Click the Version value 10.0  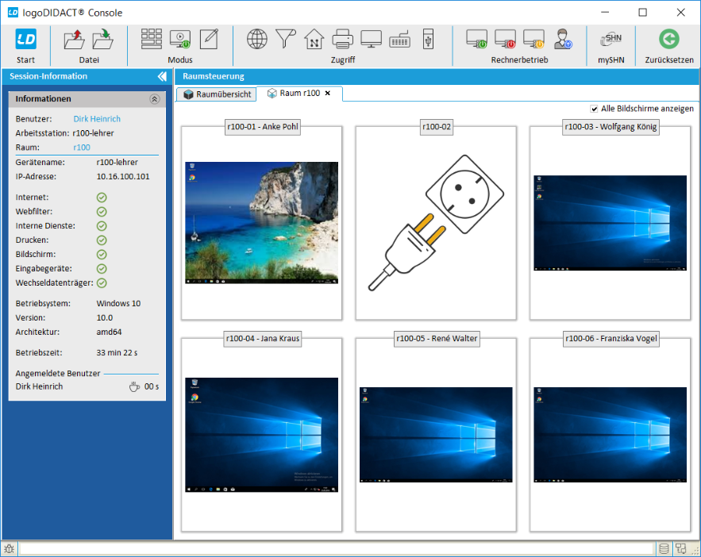[105, 317]
